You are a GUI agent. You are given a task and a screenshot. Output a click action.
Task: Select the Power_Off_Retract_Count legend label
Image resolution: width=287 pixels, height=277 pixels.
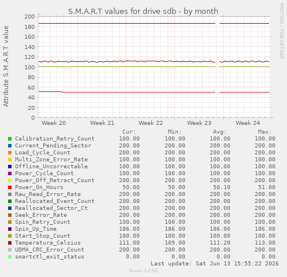click(55, 180)
